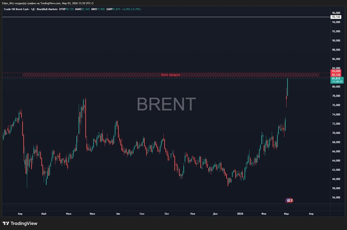
Task: Click 64,000 on the price axis
Action: (336, 161)
